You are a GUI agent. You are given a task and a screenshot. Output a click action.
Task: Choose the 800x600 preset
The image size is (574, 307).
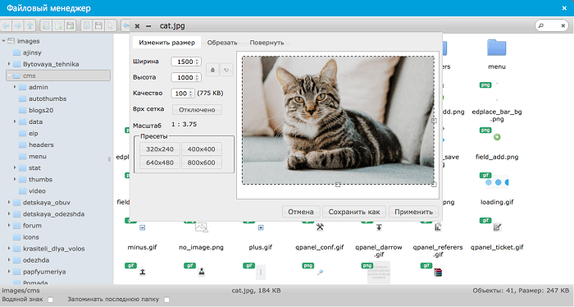pos(202,163)
